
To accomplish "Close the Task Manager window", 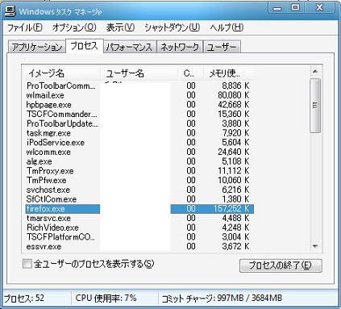I will (319, 8).
